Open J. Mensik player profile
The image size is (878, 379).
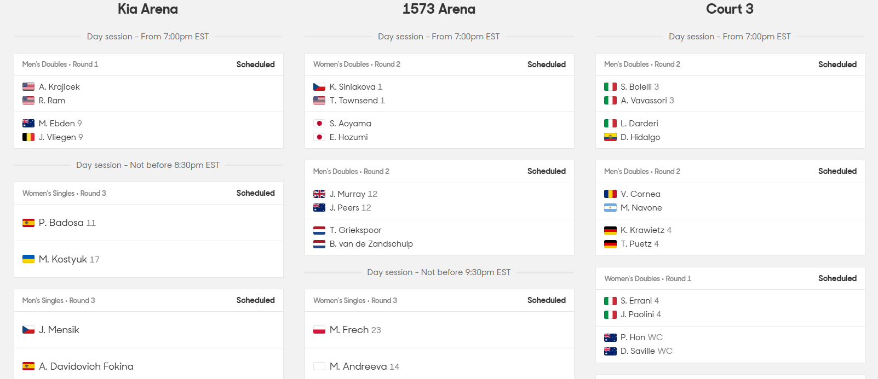[x=59, y=330]
